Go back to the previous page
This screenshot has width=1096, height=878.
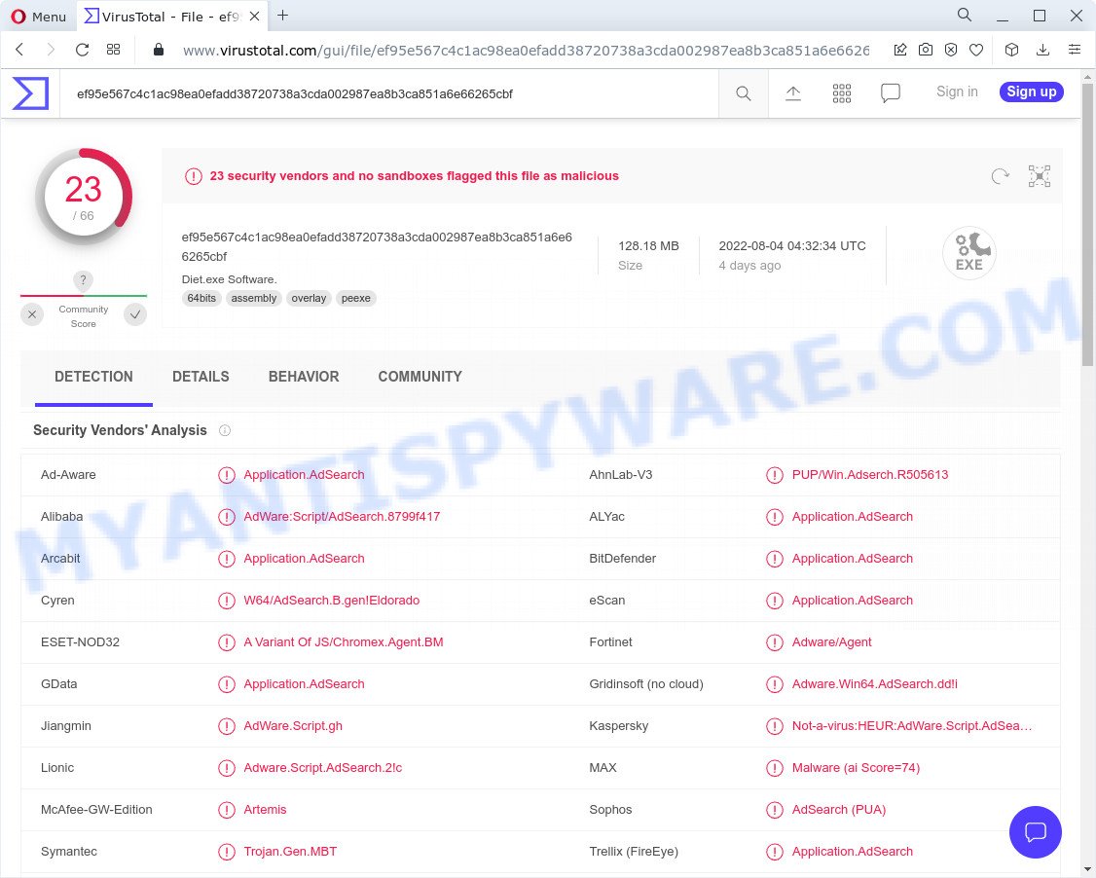pos(19,49)
